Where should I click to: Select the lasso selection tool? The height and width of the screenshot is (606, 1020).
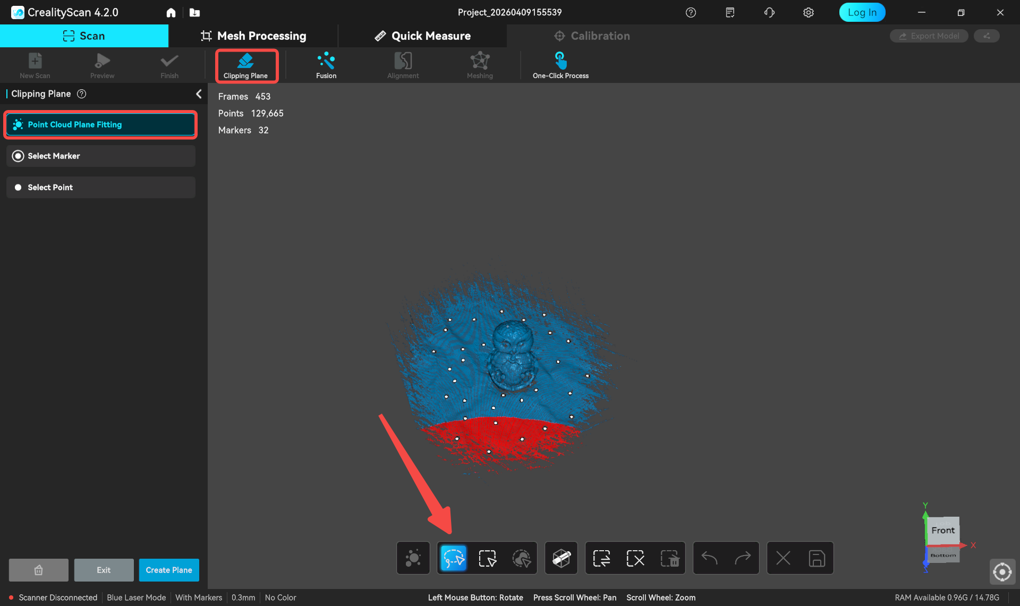(x=453, y=558)
